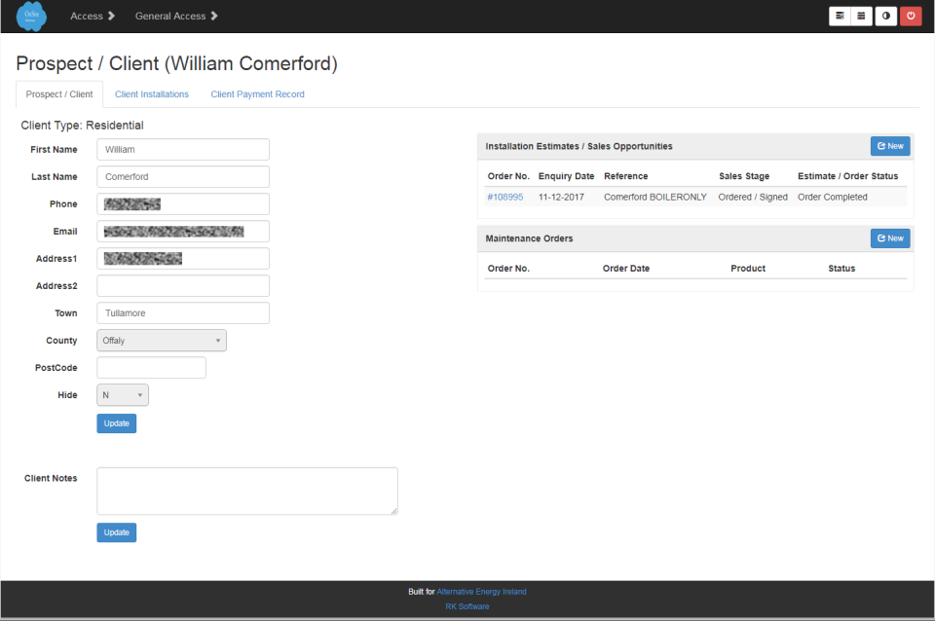The width and height of the screenshot is (935, 621).
Task: Click the PostCode input field
Action: click(x=151, y=368)
